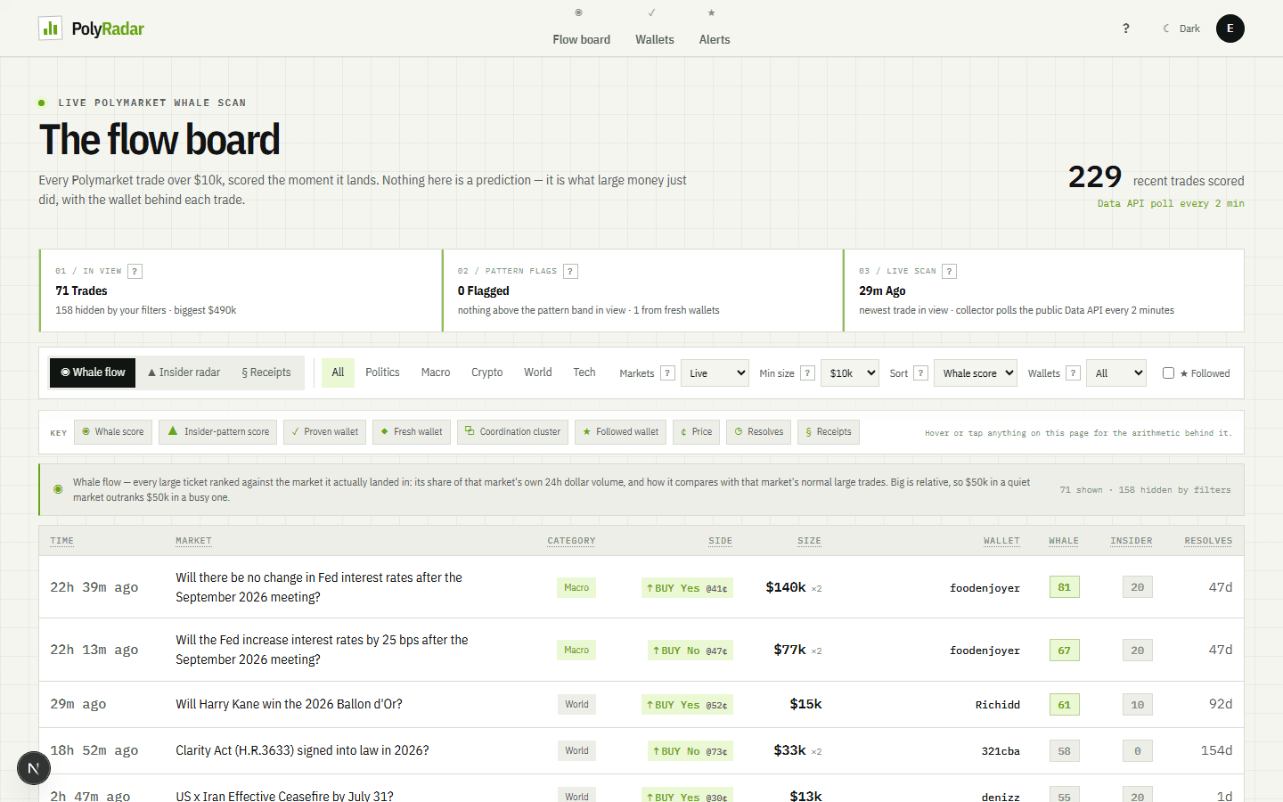
Task: Open the Harry Kane Ballon d'Or market
Action: coord(289,704)
